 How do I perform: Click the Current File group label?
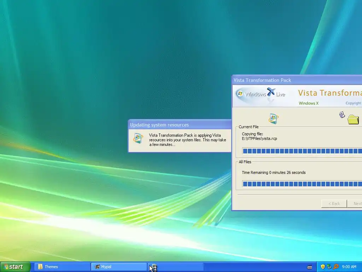pos(249,127)
